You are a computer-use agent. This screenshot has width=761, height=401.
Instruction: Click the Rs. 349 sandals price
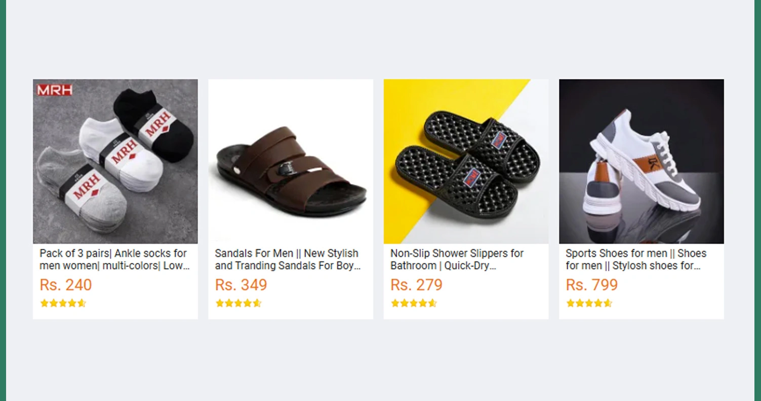[241, 285]
